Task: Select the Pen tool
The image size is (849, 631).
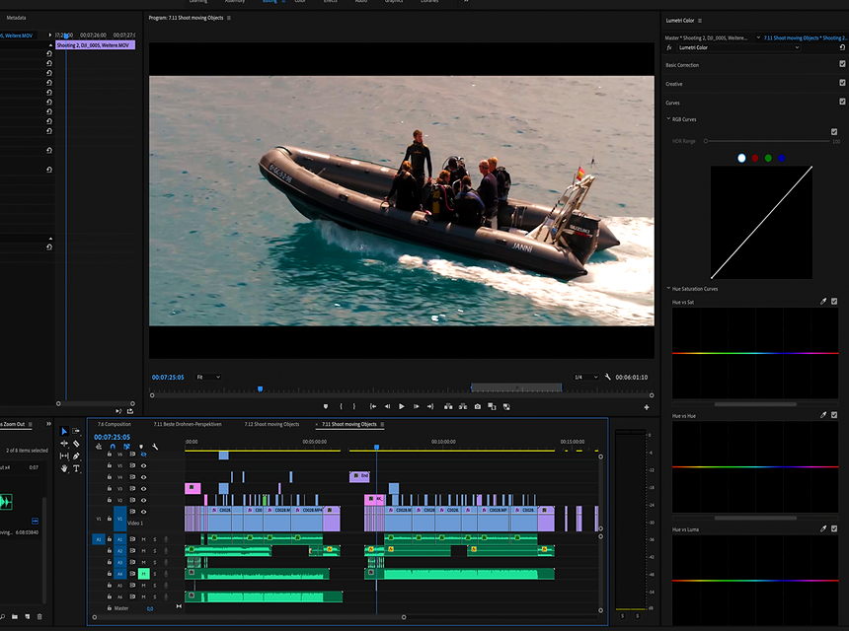Action: click(x=76, y=456)
